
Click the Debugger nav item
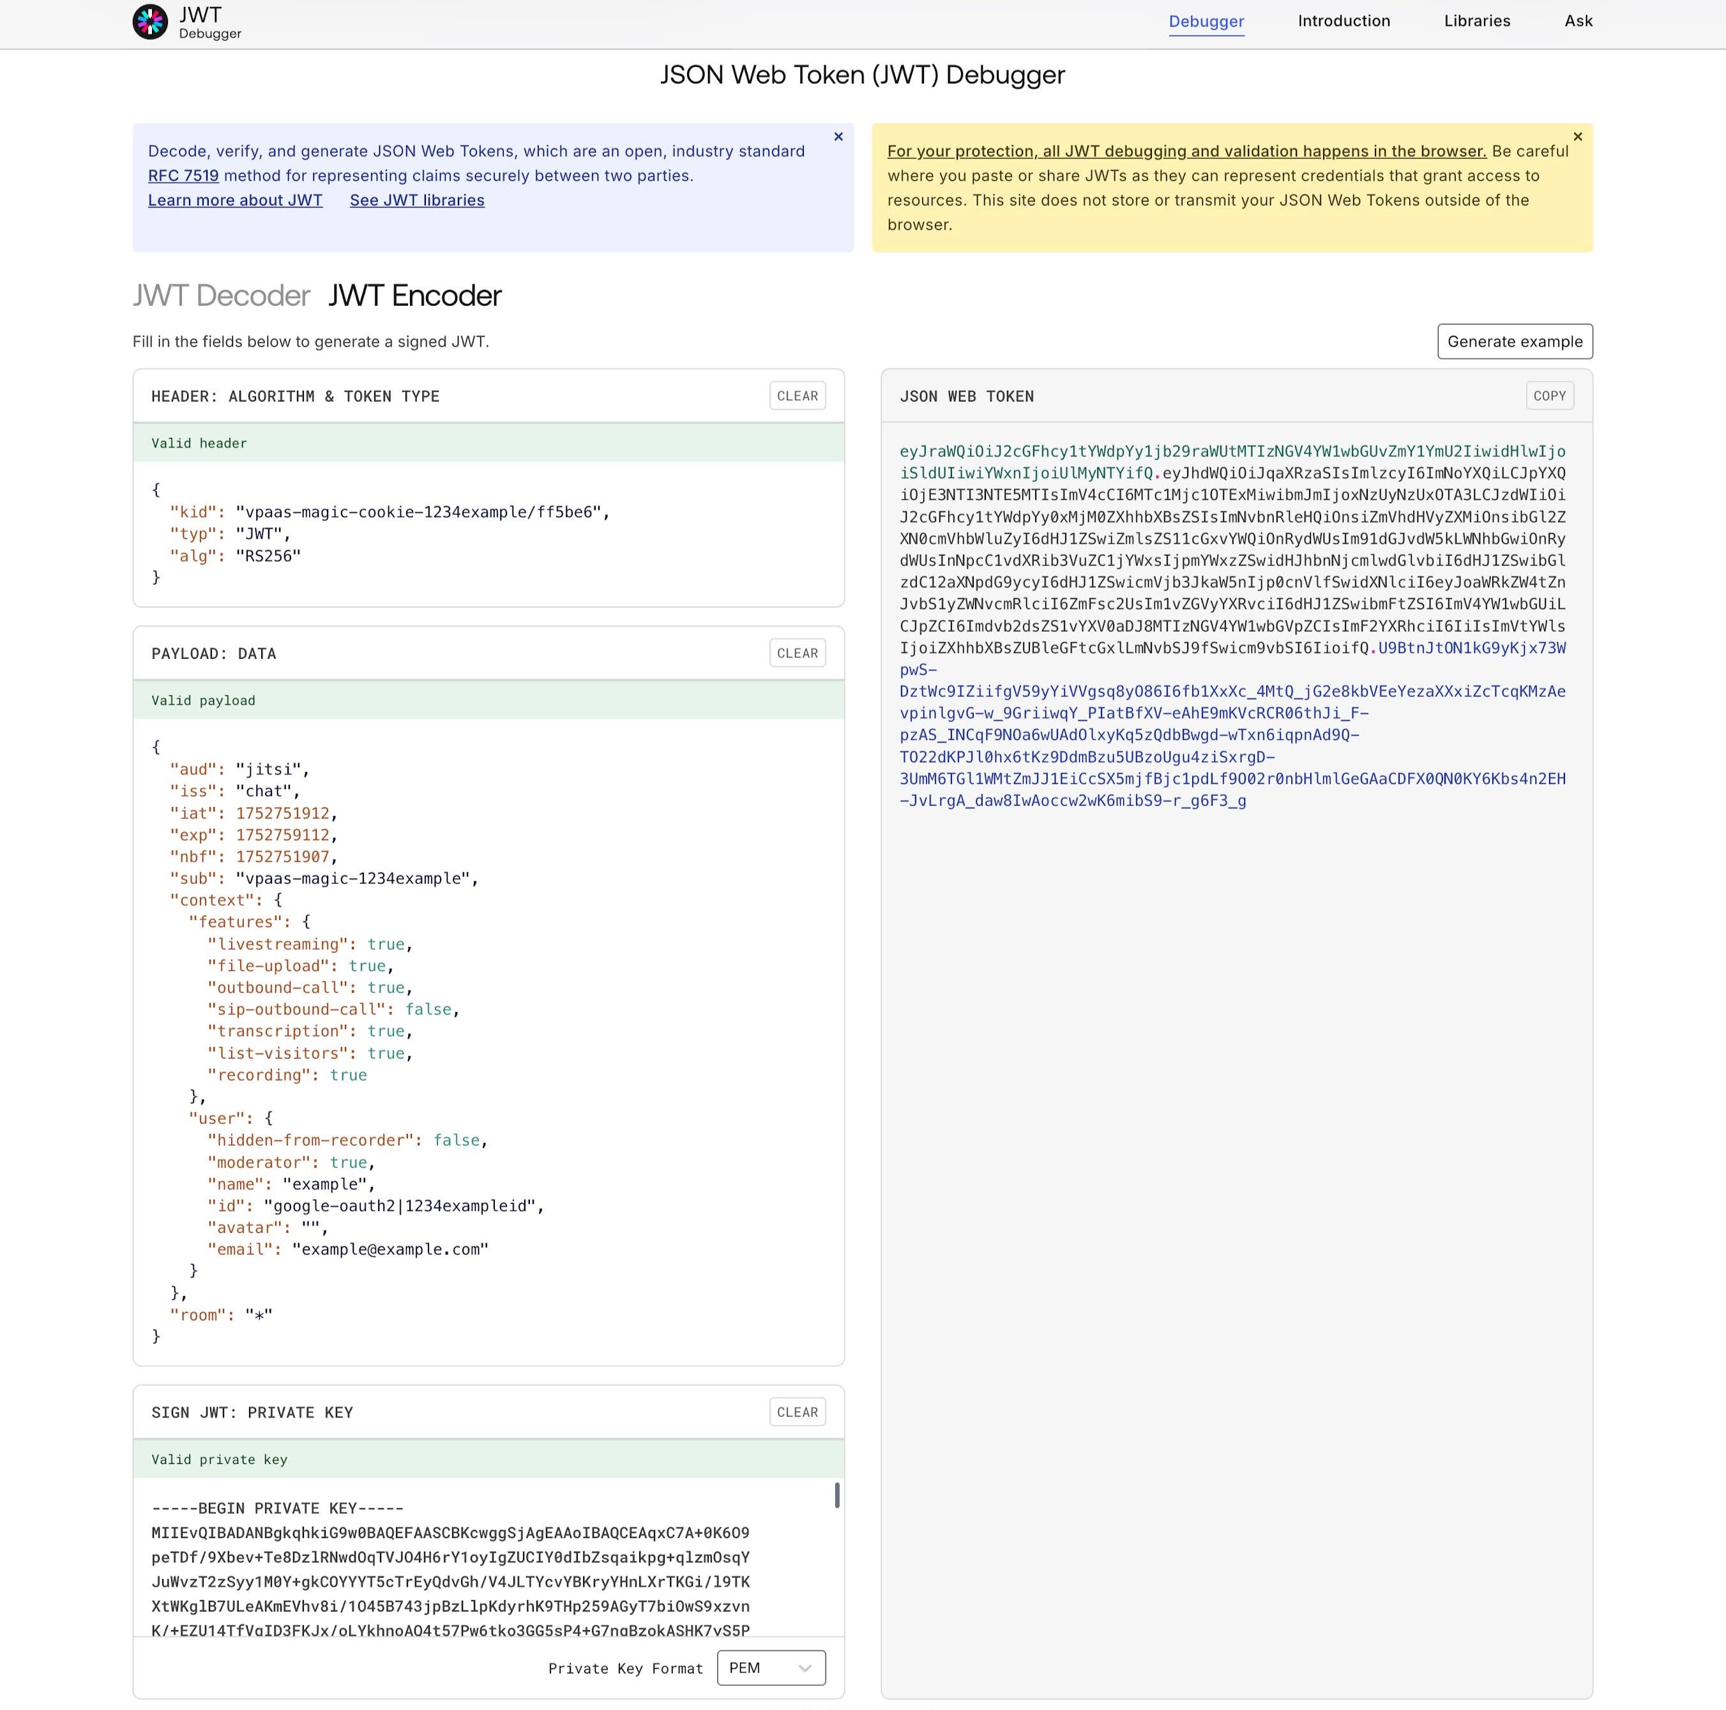[x=1206, y=22]
